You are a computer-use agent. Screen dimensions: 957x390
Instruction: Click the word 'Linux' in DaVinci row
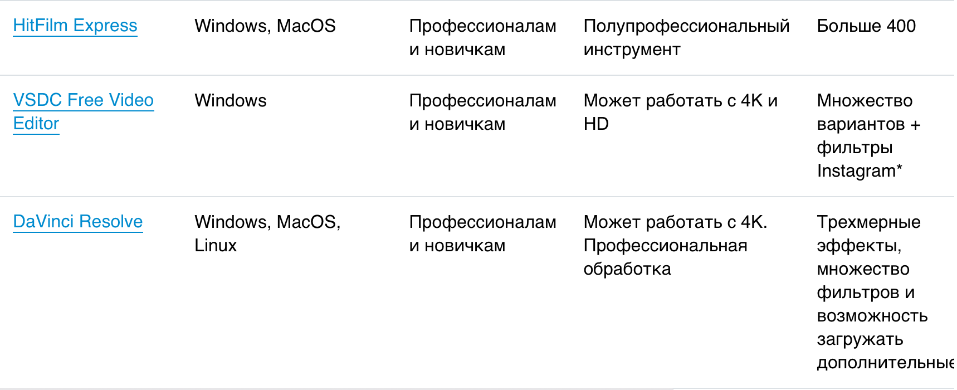pyautogui.click(x=216, y=246)
